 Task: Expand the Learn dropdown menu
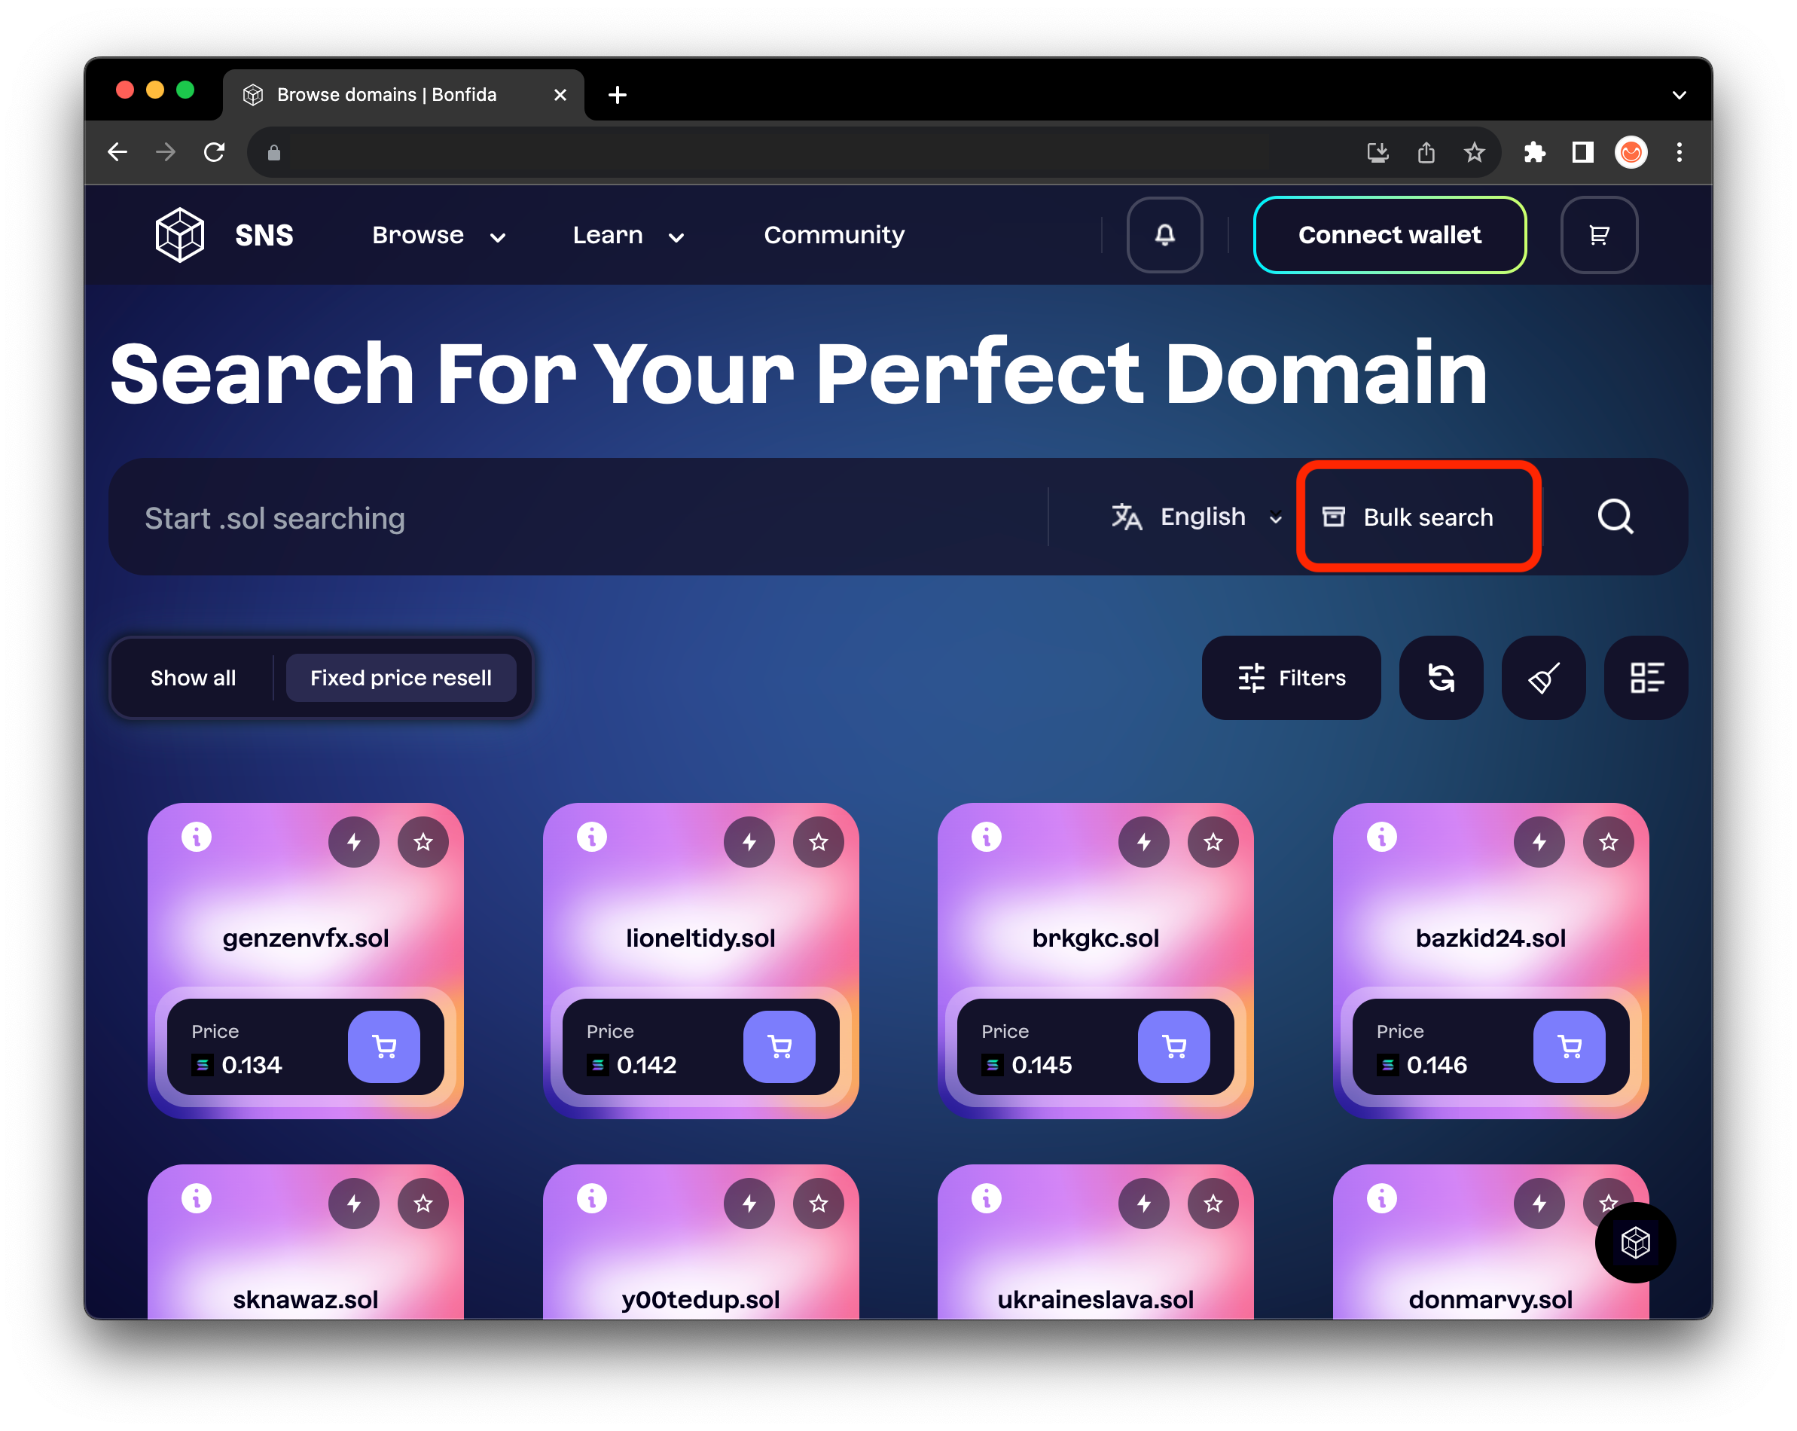click(x=627, y=236)
